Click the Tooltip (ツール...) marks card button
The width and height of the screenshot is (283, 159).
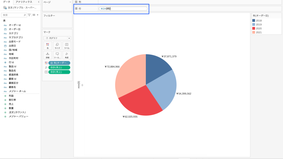(57, 55)
